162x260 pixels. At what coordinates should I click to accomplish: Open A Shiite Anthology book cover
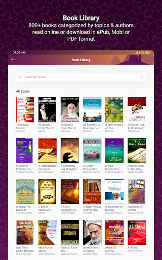point(47,192)
